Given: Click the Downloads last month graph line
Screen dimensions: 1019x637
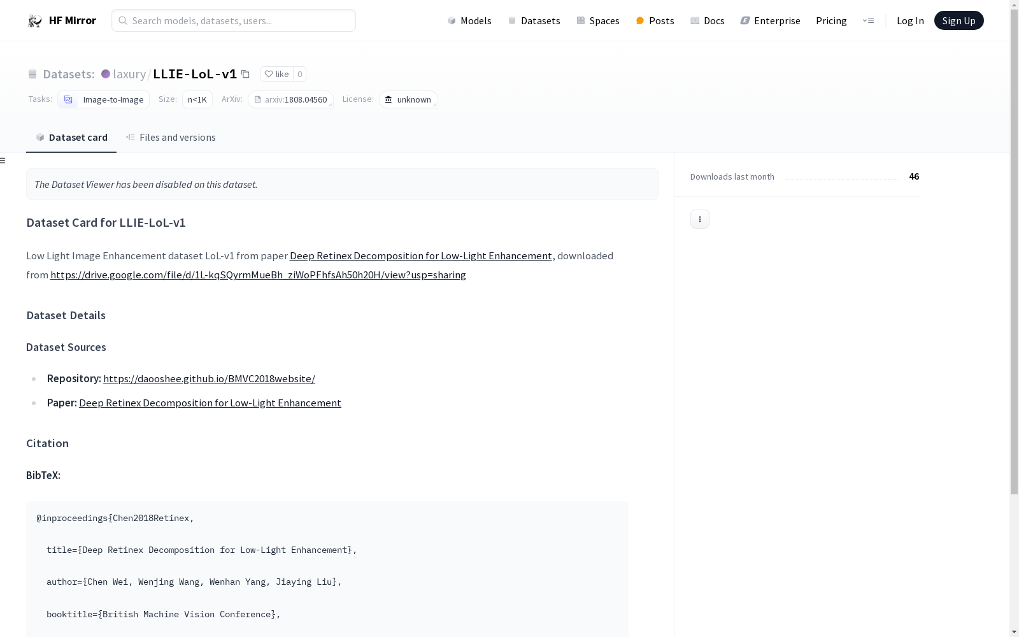Looking at the screenshot, I should coord(841,178).
